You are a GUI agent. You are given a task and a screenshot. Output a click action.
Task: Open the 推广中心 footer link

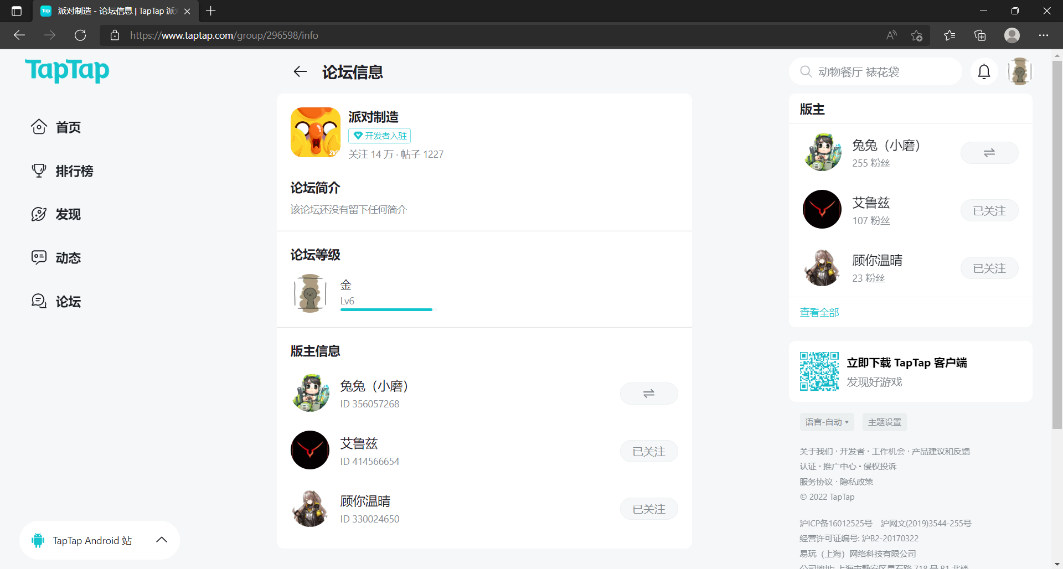[x=839, y=466]
